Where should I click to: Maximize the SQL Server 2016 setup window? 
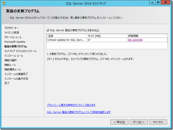click(158, 2)
